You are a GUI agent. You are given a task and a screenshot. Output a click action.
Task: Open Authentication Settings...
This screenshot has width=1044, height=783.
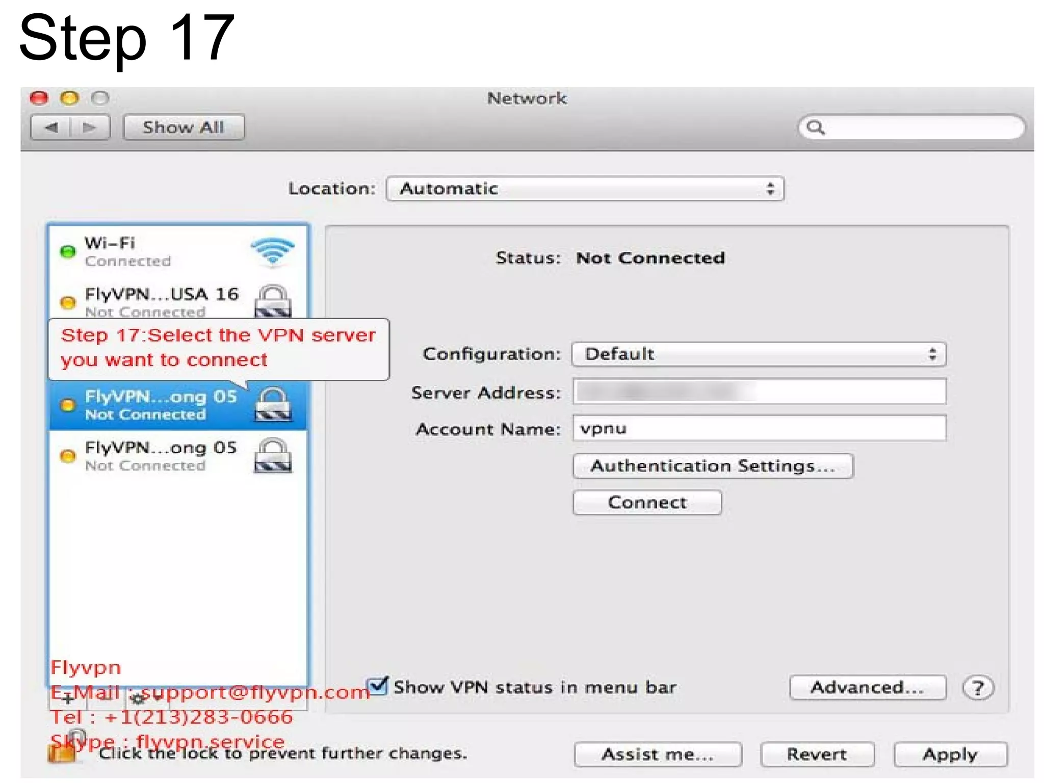pos(713,466)
